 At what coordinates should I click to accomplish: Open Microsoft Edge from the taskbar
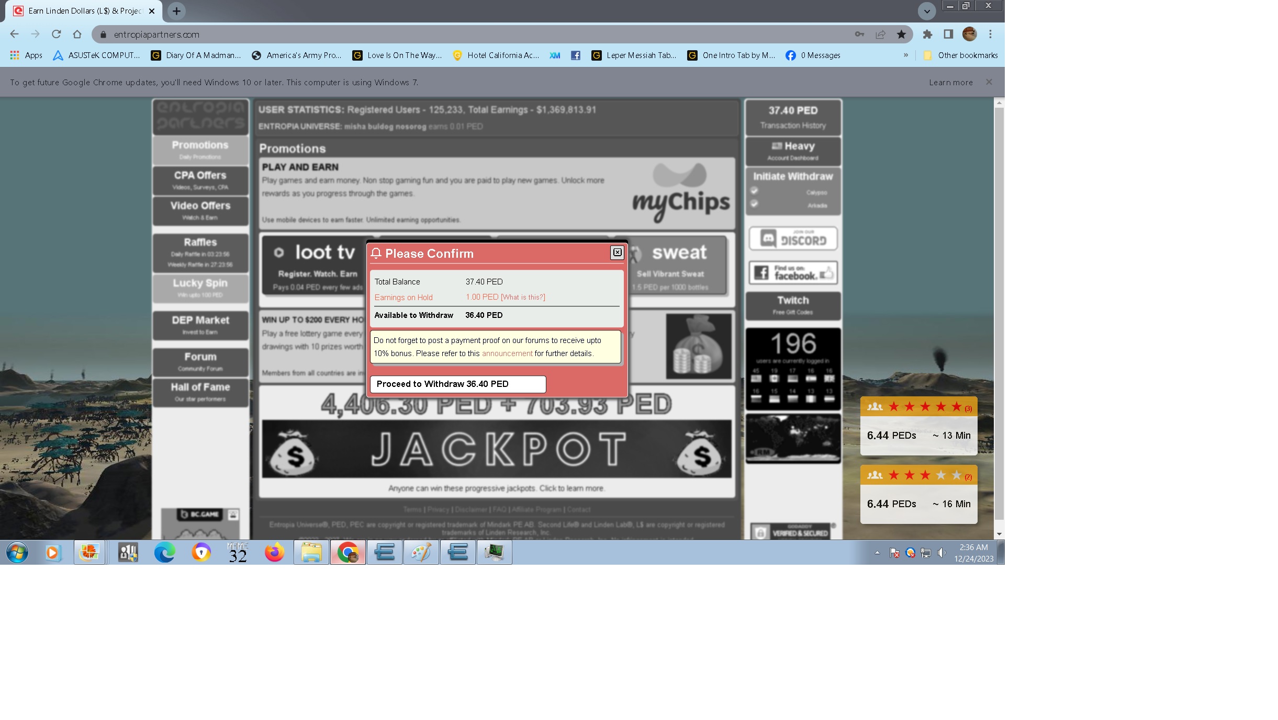click(x=164, y=552)
